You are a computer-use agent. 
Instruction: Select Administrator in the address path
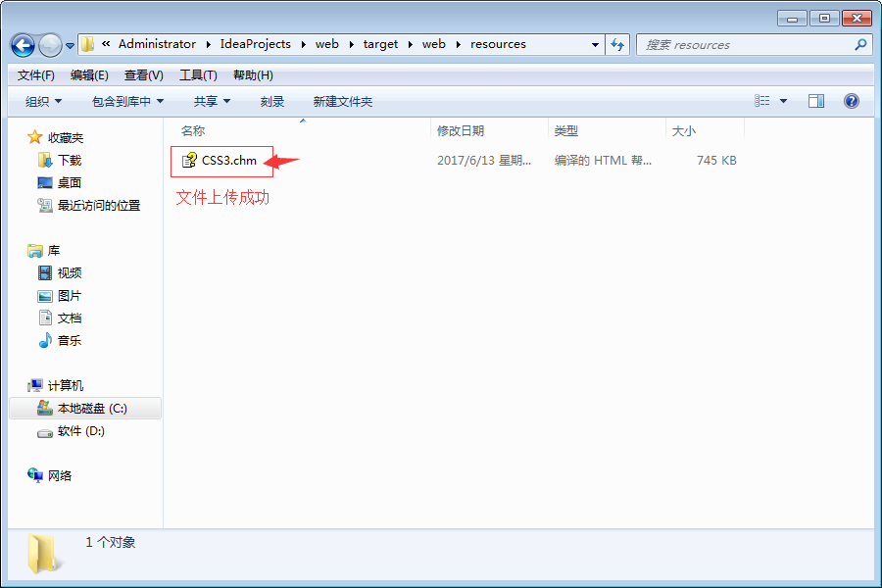(157, 44)
